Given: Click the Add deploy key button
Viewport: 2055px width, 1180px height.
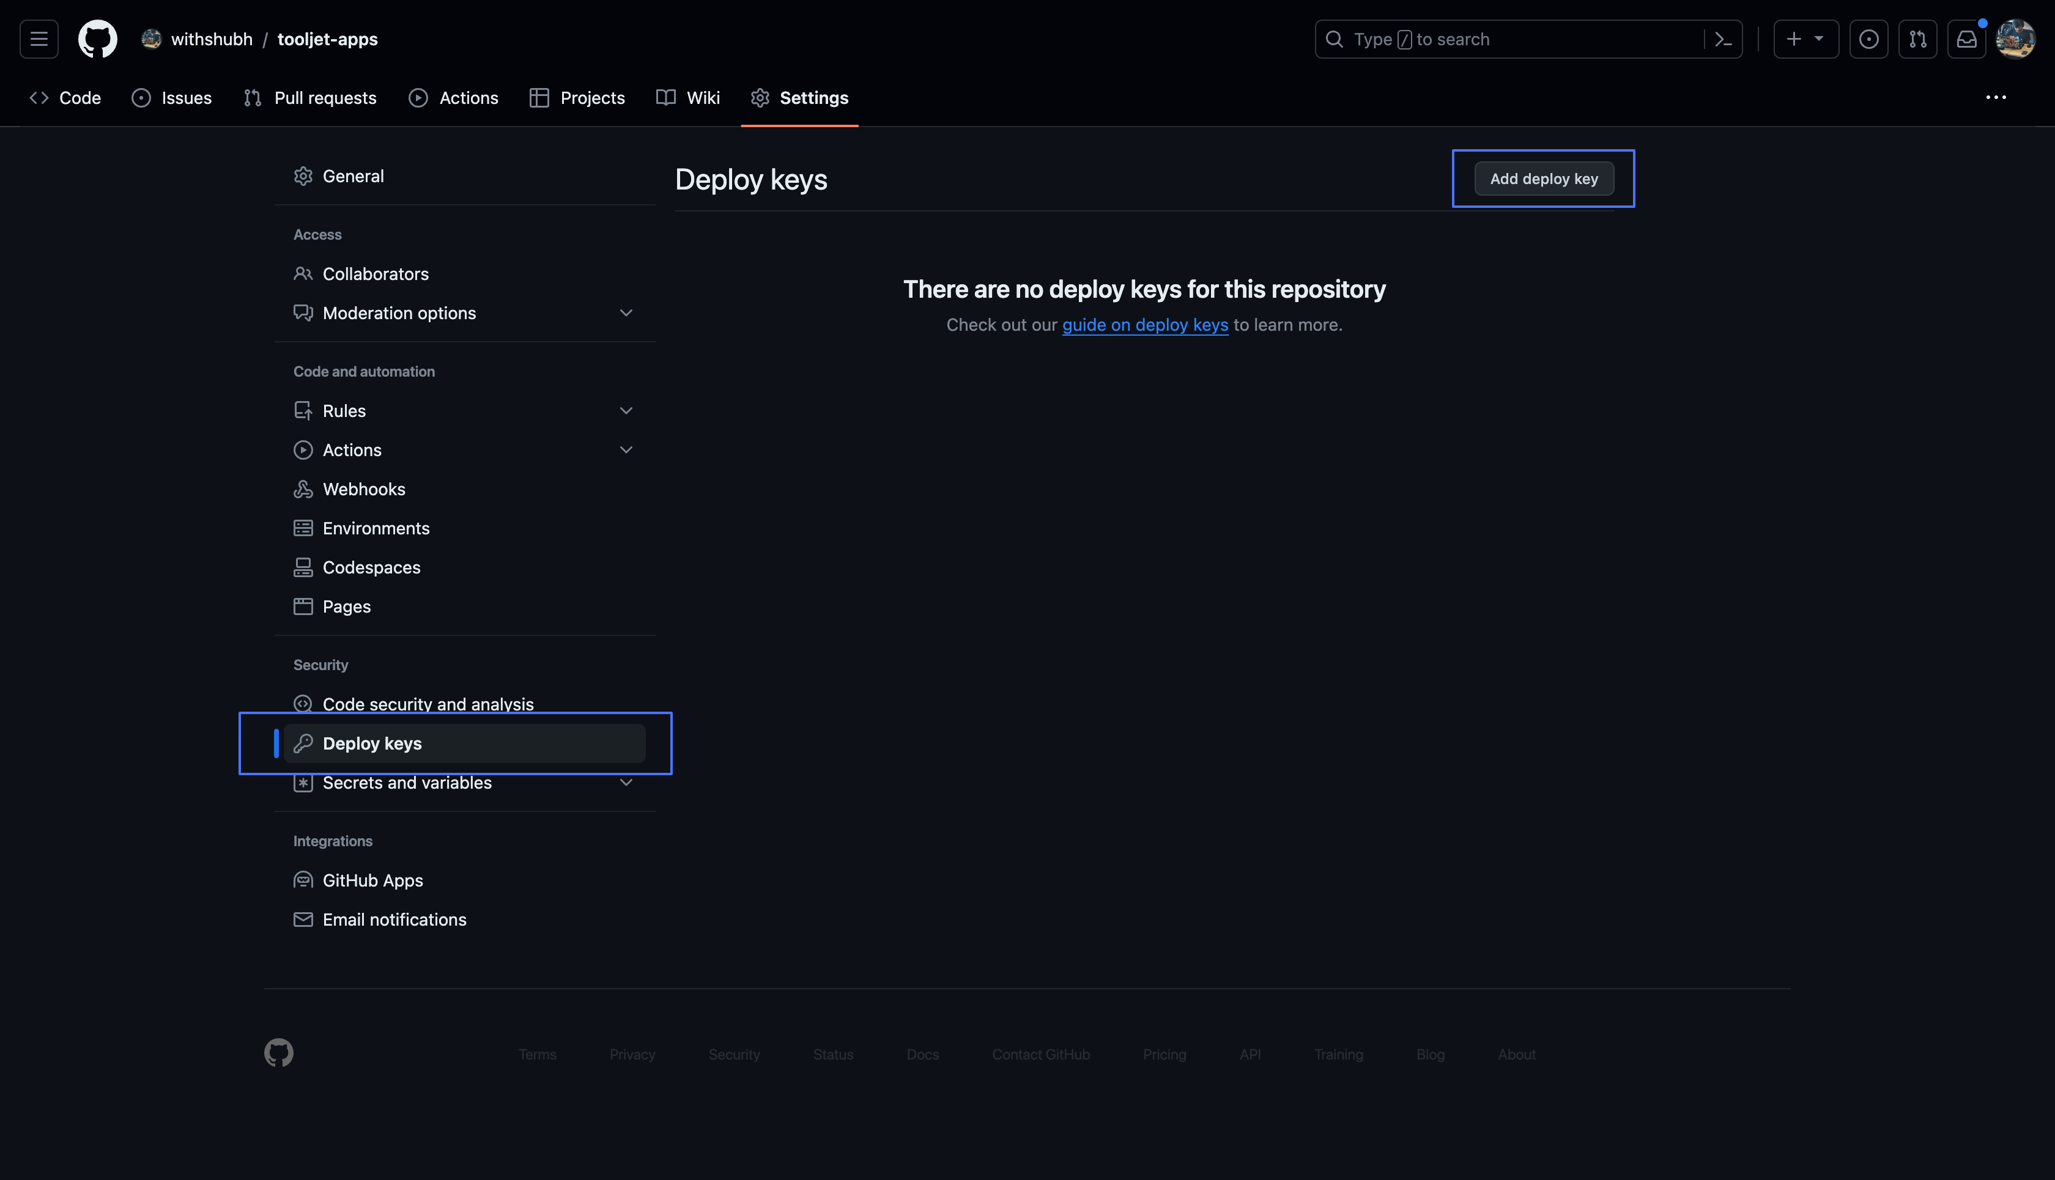Looking at the screenshot, I should tap(1544, 179).
